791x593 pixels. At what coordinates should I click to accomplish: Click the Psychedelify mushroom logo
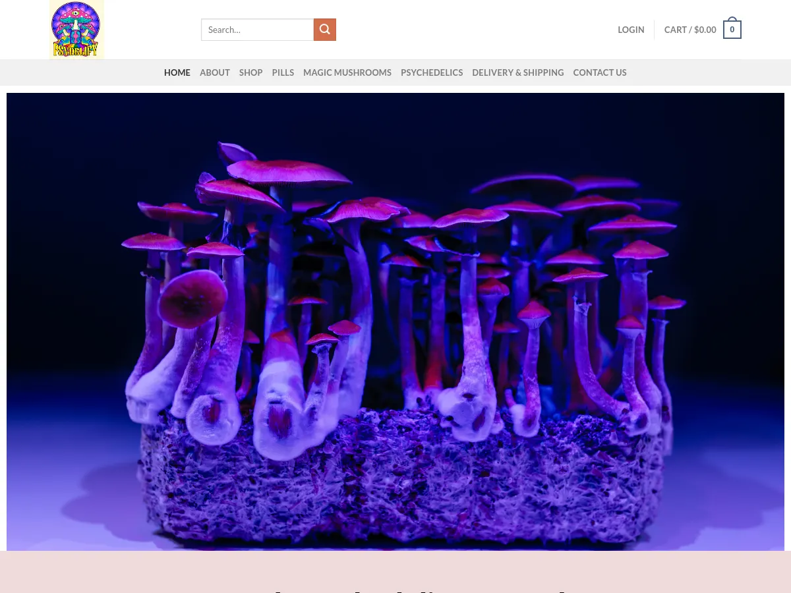pos(76,29)
